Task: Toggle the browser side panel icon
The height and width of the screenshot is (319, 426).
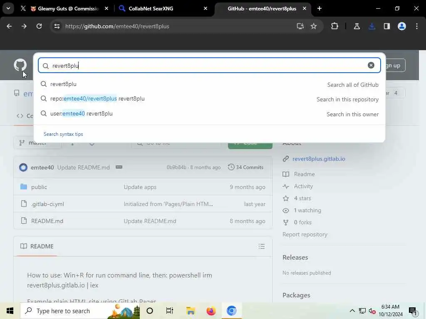Action: (387, 26)
